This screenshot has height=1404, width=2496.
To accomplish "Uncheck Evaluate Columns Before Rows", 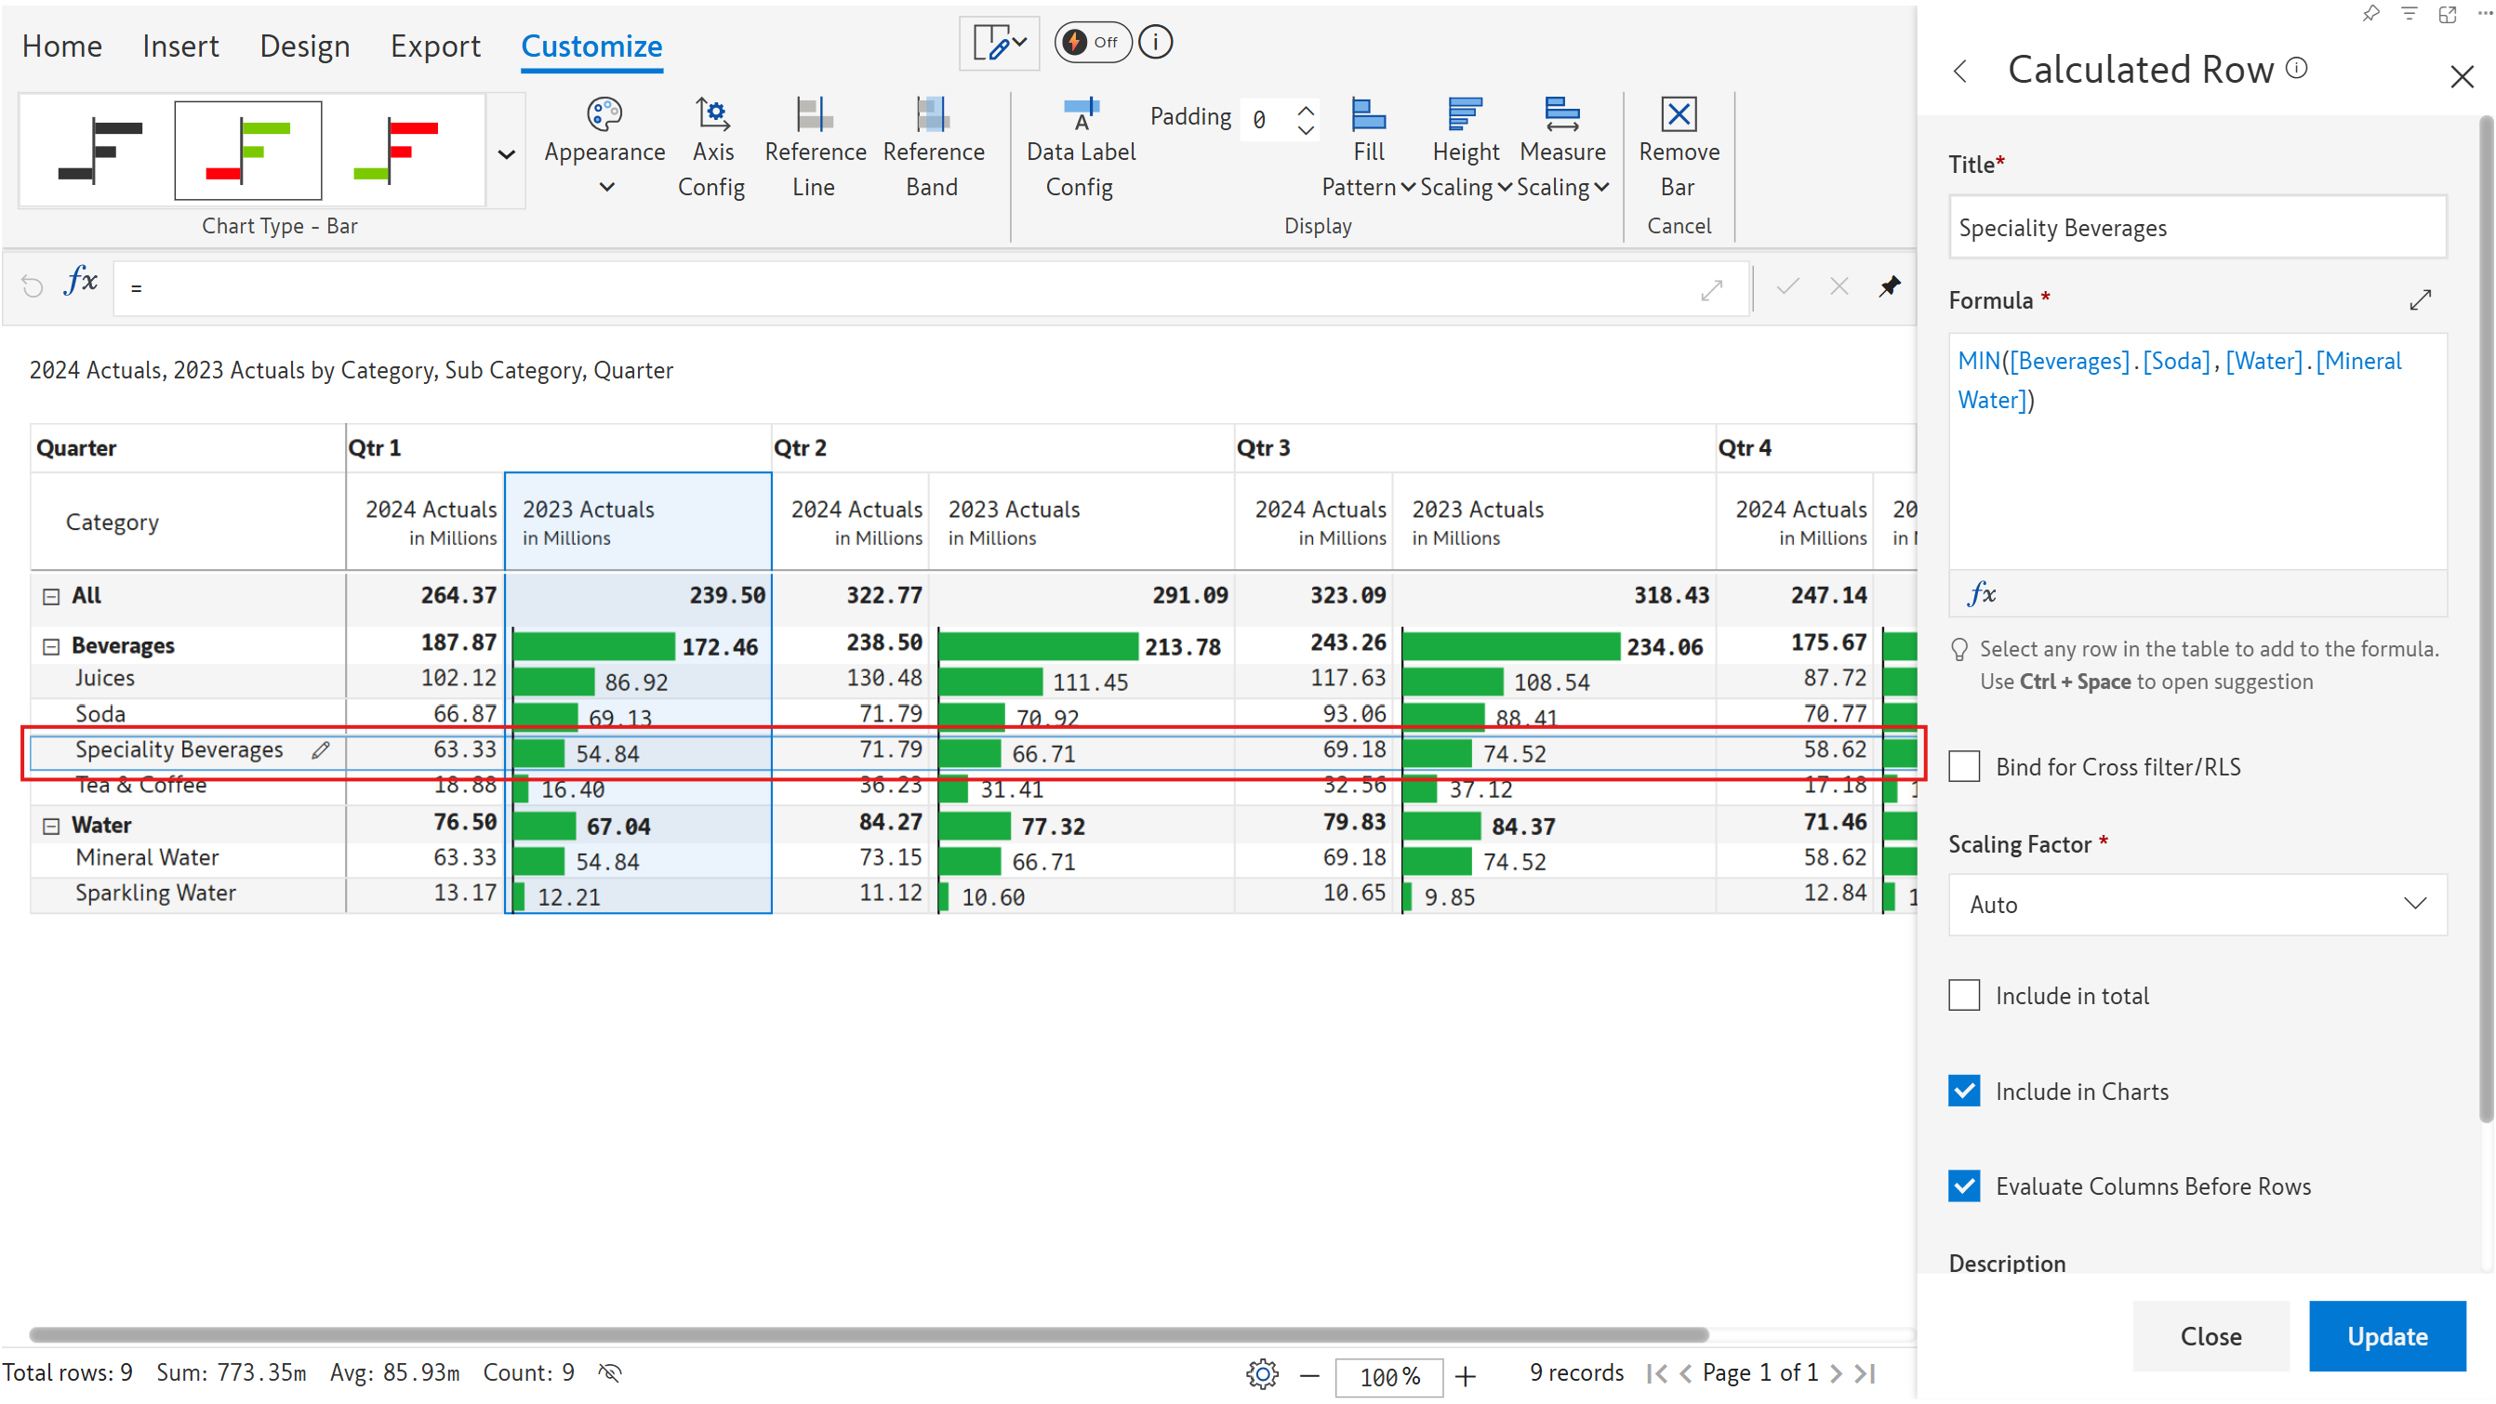I will point(1964,1186).
